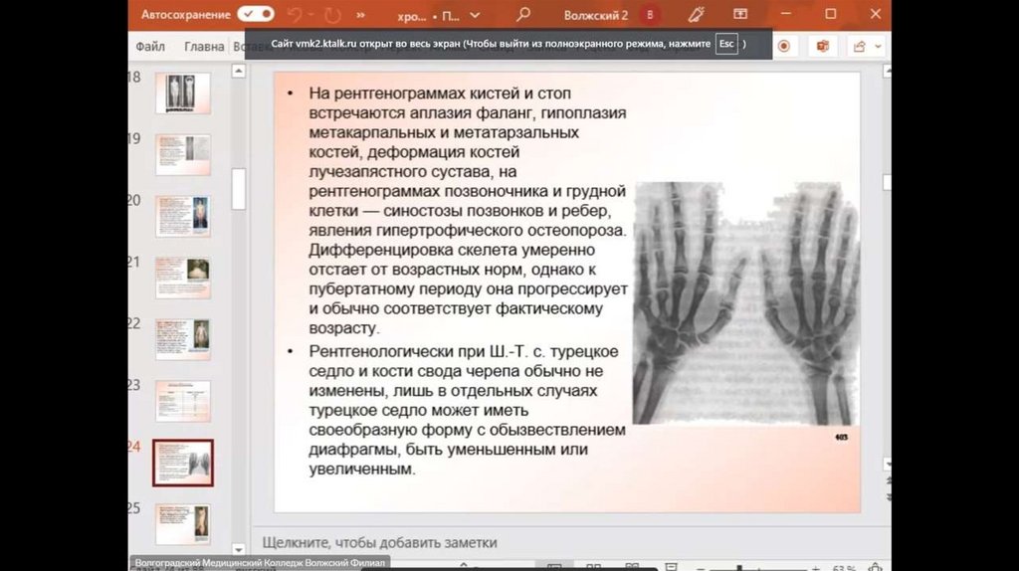
Task: Switch to the Главная ribbon tab
Action: (x=204, y=46)
